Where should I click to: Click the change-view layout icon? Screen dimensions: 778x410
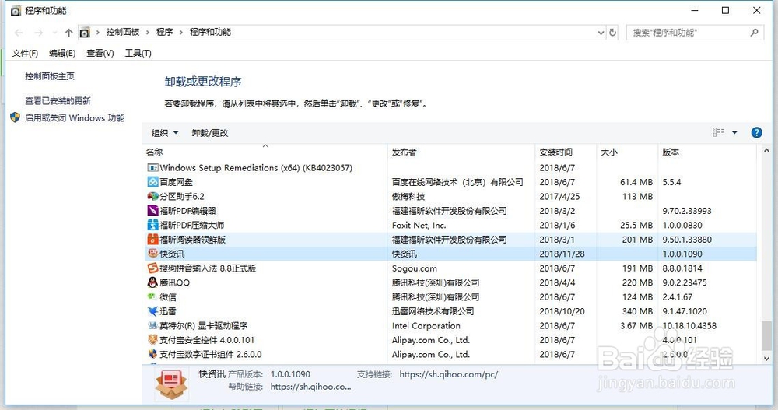[x=718, y=132]
